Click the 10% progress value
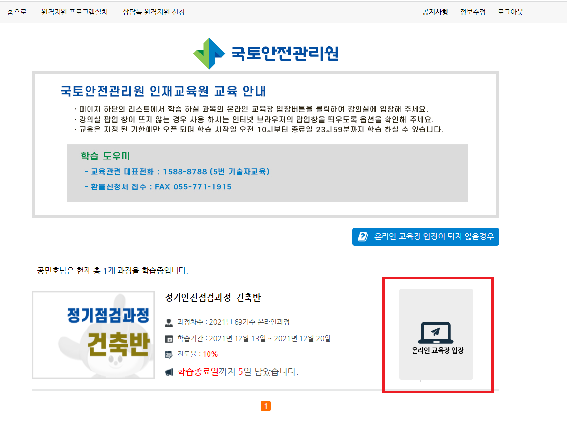This screenshot has width=567, height=424. [x=210, y=354]
